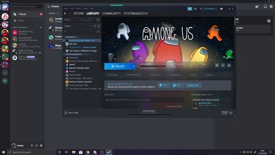Screen dimensions: 275x155
Task: Add a Discord server with plus icon
Action: (x=5, y=73)
